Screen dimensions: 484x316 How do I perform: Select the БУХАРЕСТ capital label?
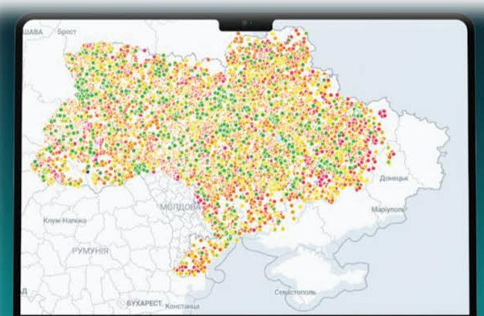pyautogui.click(x=144, y=303)
